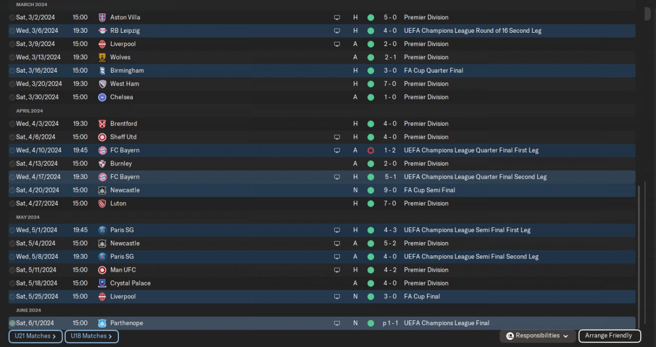Open the 1 - 2 result against FC Bayern
This screenshot has height=347, width=656.
coord(390,150)
